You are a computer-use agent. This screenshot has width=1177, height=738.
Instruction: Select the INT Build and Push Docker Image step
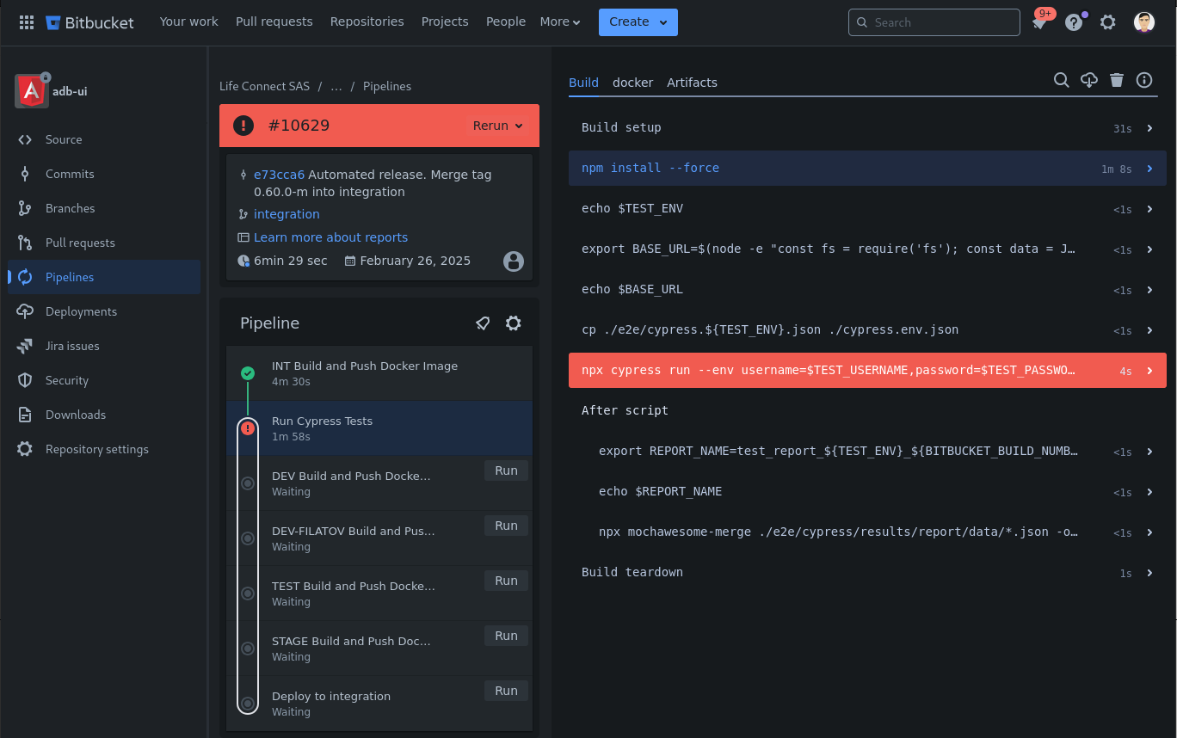tap(379, 373)
